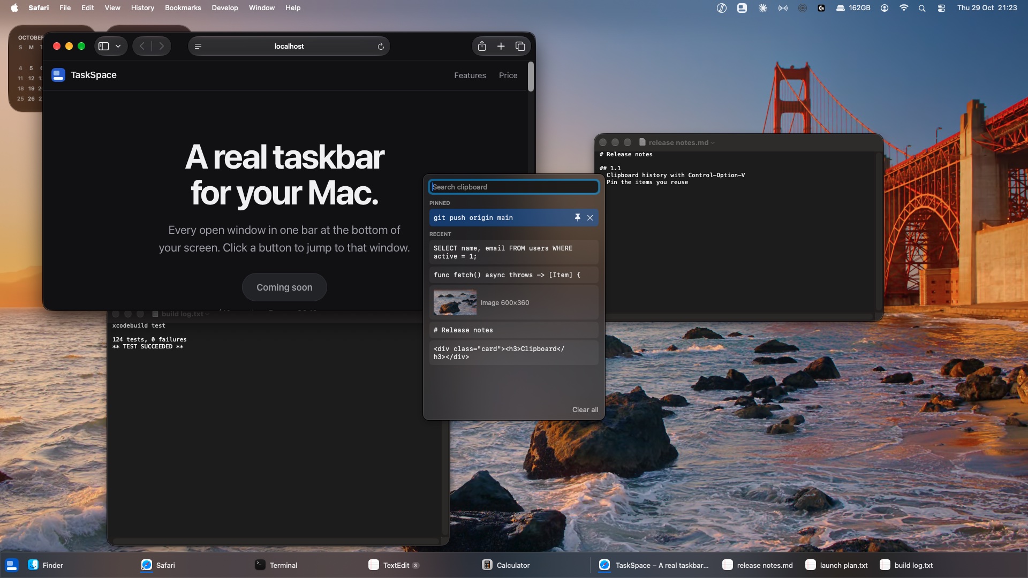Viewport: 1028px width, 578px height.
Task: Click the broadcast signal menu bar icon
Action: (783, 8)
